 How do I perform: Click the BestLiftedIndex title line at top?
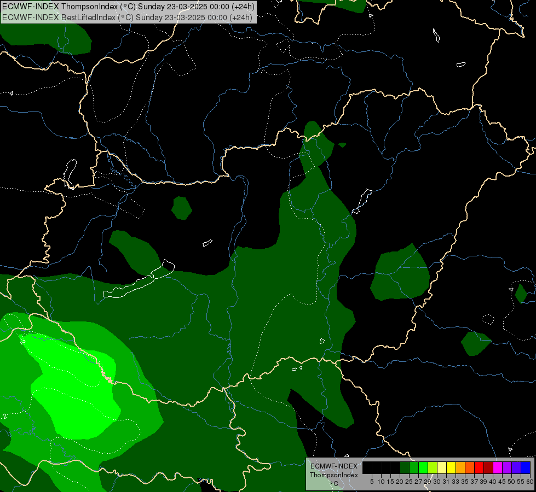click(127, 17)
